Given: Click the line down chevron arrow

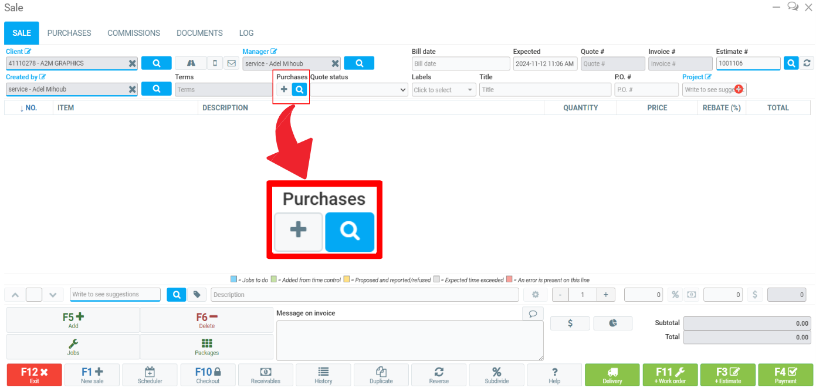Looking at the screenshot, I should click(53, 295).
